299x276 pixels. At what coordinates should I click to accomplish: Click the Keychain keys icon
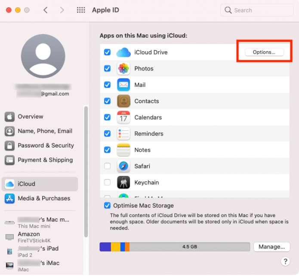point(123,182)
